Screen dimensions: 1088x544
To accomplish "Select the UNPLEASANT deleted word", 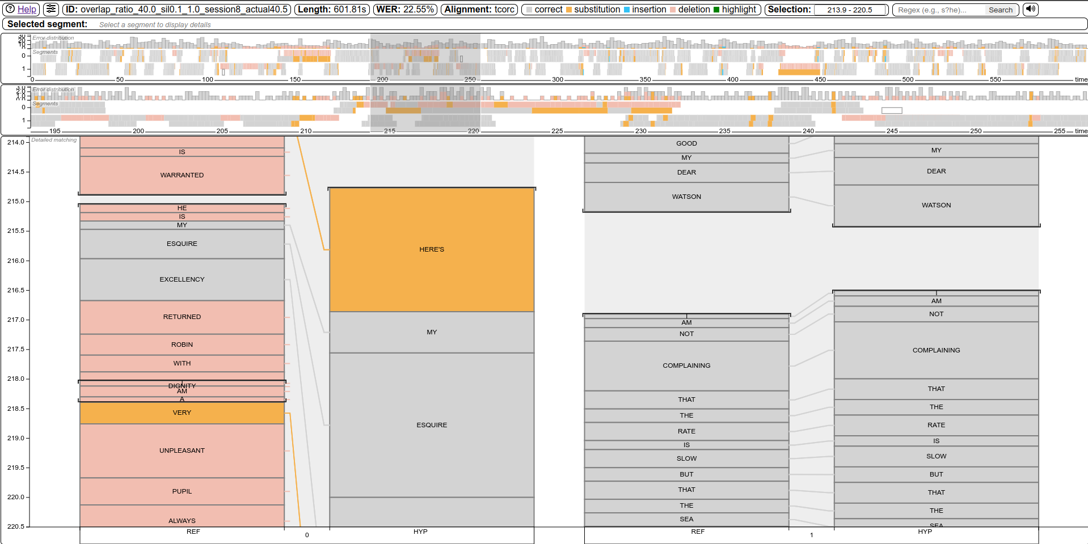I will (x=182, y=450).
